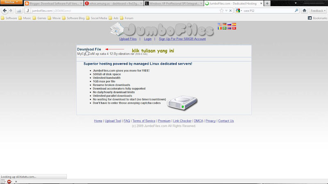Open the Movie bookmarks folder
This screenshot has width=328, height=184.
pos(54,18)
